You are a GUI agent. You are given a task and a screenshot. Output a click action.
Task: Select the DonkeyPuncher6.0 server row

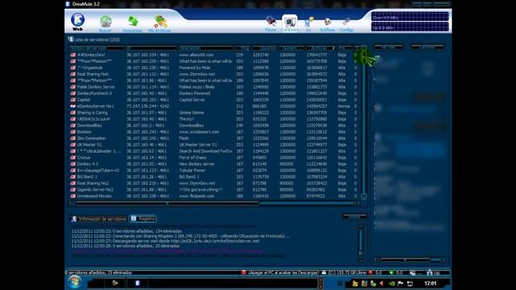click(214, 93)
